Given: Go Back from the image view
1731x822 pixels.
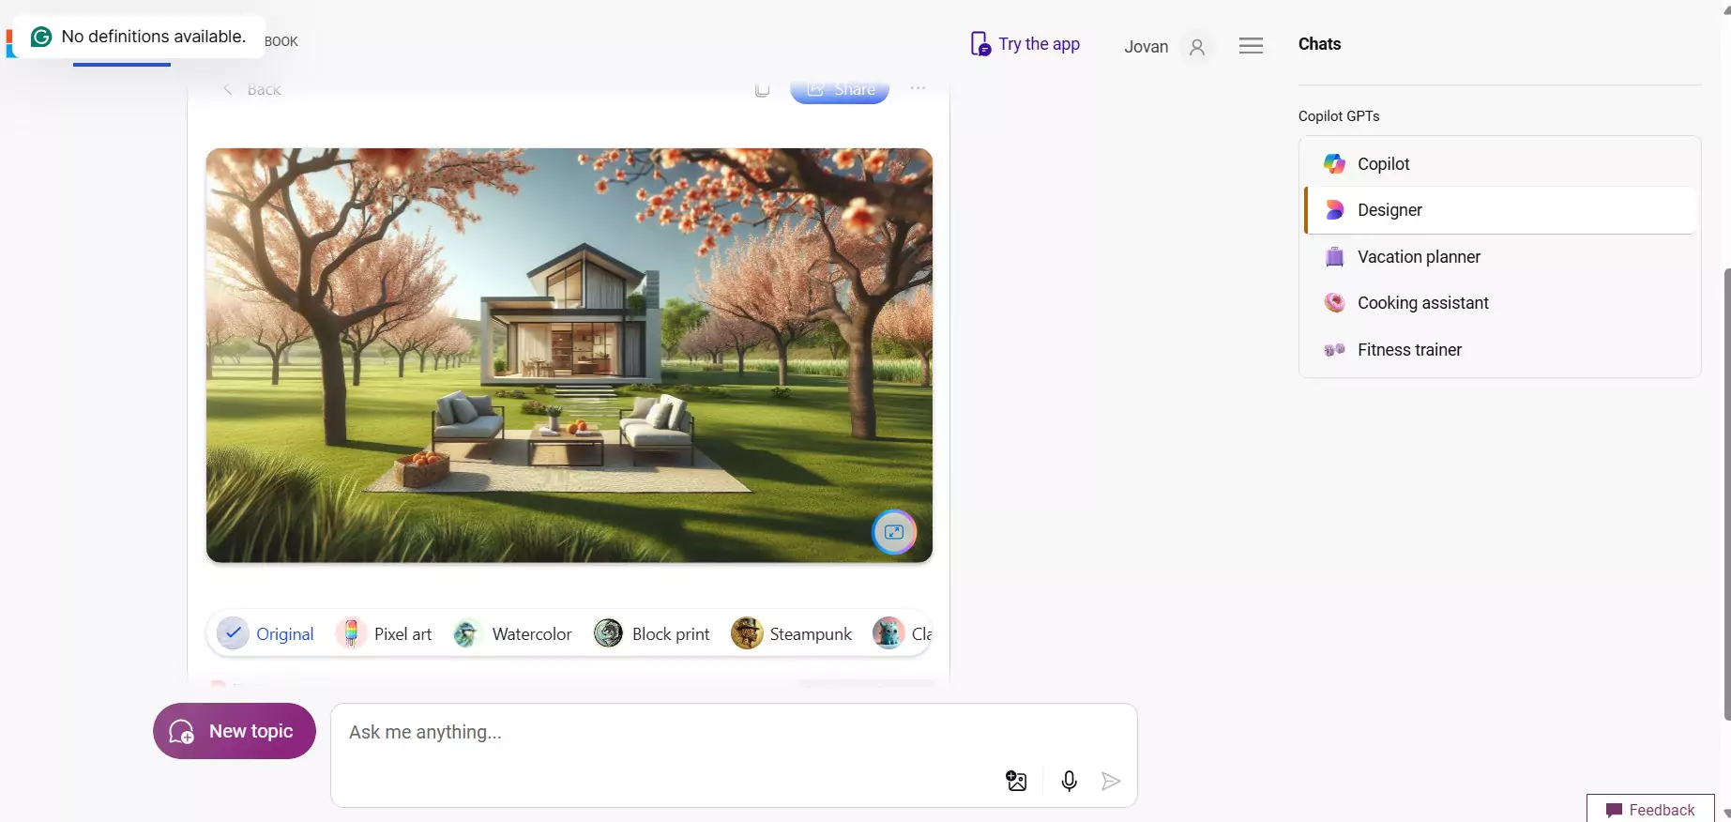Looking at the screenshot, I should pos(251,89).
